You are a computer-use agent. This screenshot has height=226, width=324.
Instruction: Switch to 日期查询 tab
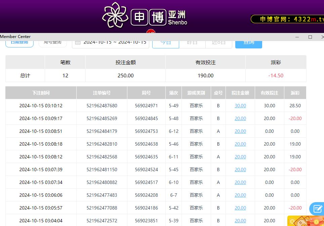[19, 42]
